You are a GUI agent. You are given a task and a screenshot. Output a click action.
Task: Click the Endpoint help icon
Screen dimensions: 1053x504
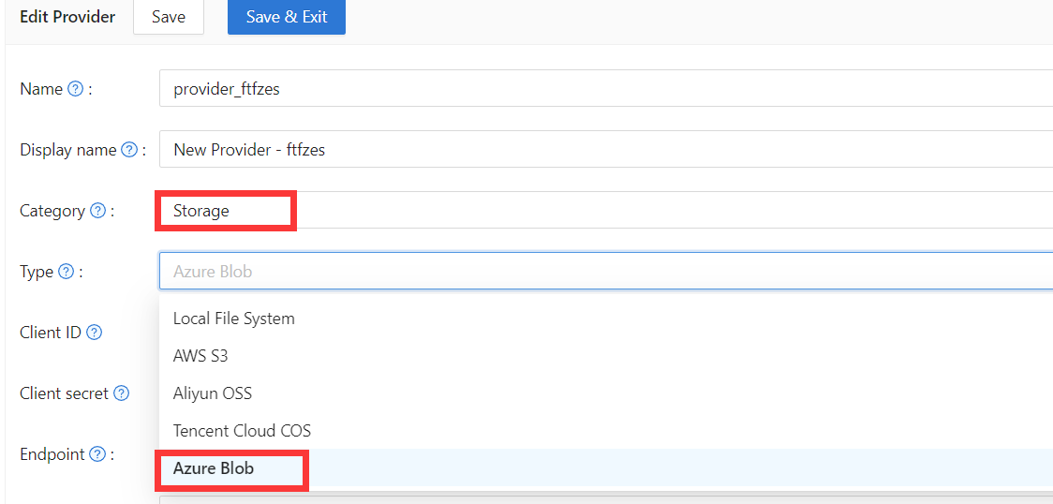tap(97, 454)
